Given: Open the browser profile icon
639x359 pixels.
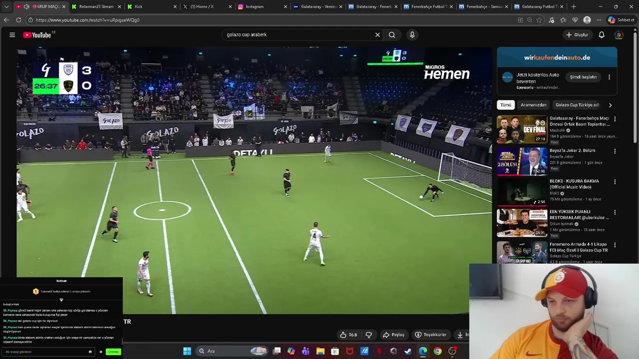Looking at the screenshot, I should 587,20.
